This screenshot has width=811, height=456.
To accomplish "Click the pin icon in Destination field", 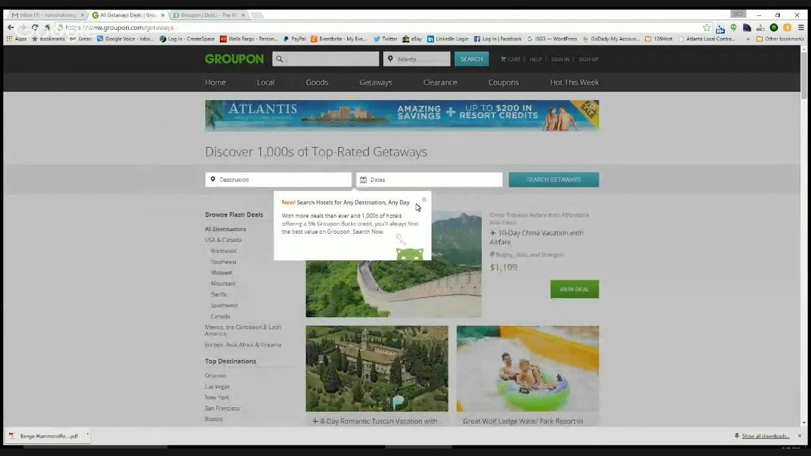I will 213,179.
